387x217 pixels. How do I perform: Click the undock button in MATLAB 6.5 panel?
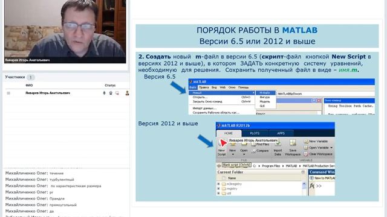point(314,101)
